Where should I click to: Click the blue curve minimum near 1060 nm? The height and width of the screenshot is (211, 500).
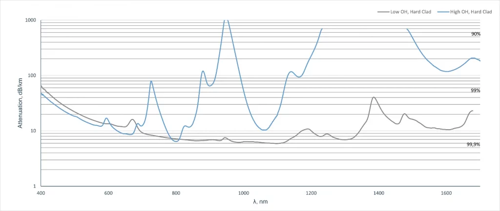click(x=264, y=130)
